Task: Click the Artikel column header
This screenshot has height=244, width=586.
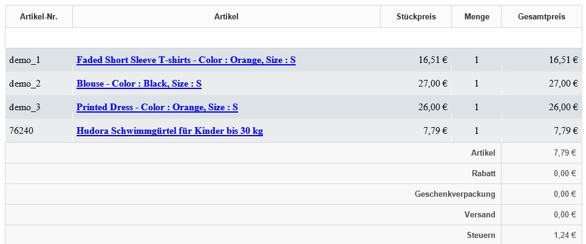Action: (227, 16)
